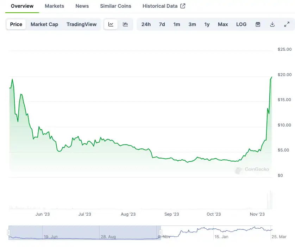
Task: Select the Price chart type
Action: click(16, 24)
